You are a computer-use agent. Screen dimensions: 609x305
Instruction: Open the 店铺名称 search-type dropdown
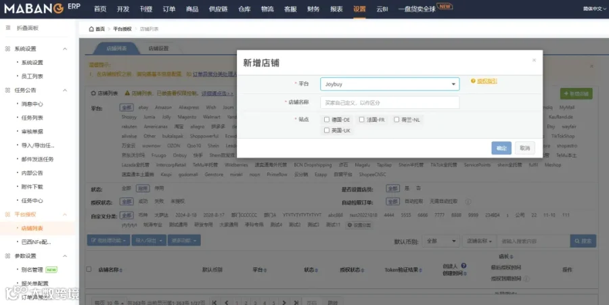tap(479, 241)
